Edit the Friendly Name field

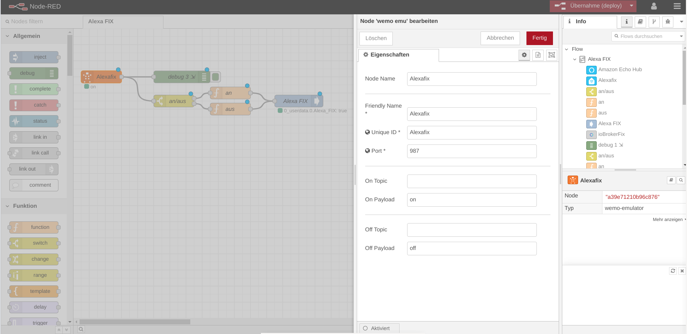[x=472, y=114]
